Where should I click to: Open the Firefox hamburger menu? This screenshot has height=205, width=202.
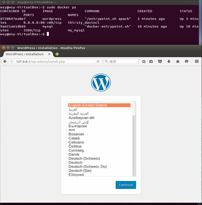[196, 61]
